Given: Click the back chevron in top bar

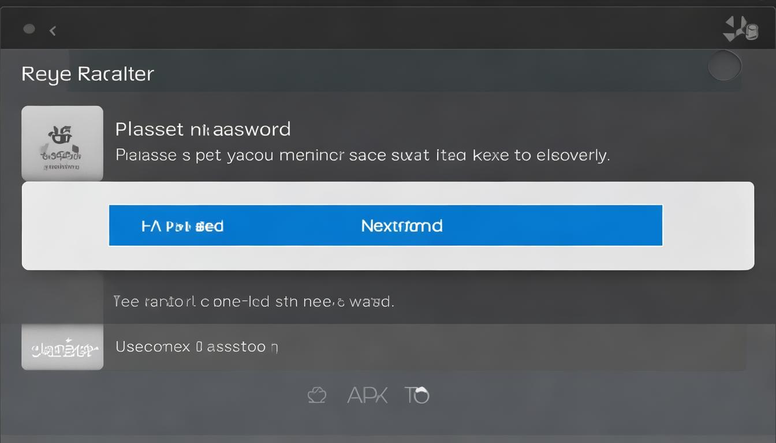Looking at the screenshot, I should click(x=53, y=31).
